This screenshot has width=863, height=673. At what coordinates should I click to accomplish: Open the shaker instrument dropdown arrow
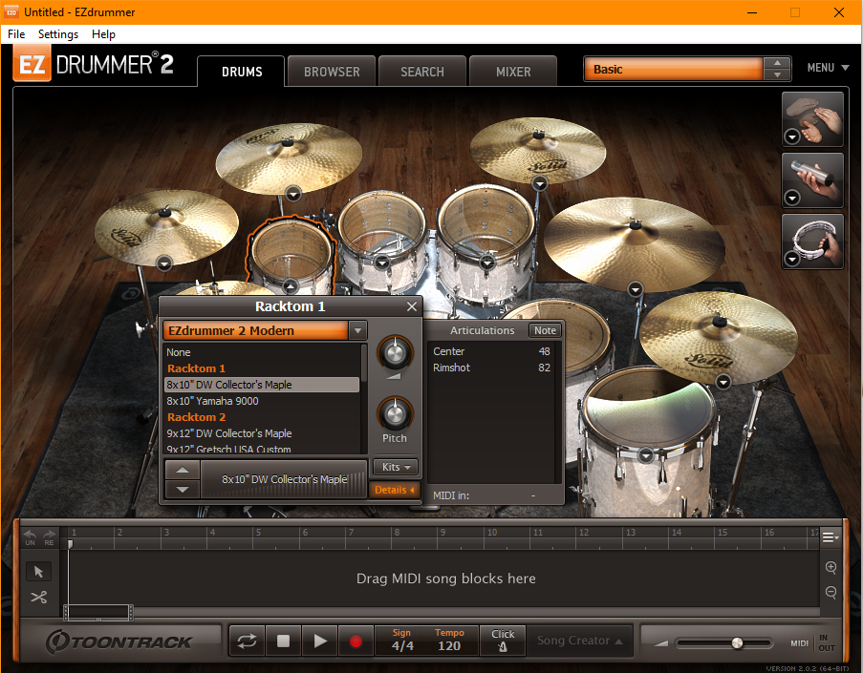[792, 198]
